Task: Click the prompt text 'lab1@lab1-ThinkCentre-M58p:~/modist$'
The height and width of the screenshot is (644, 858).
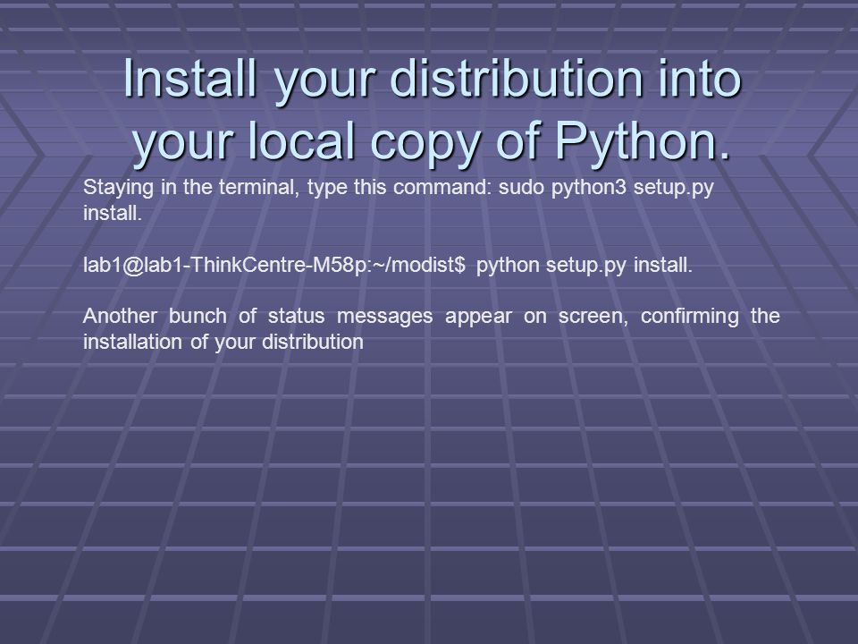Action: (x=274, y=265)
